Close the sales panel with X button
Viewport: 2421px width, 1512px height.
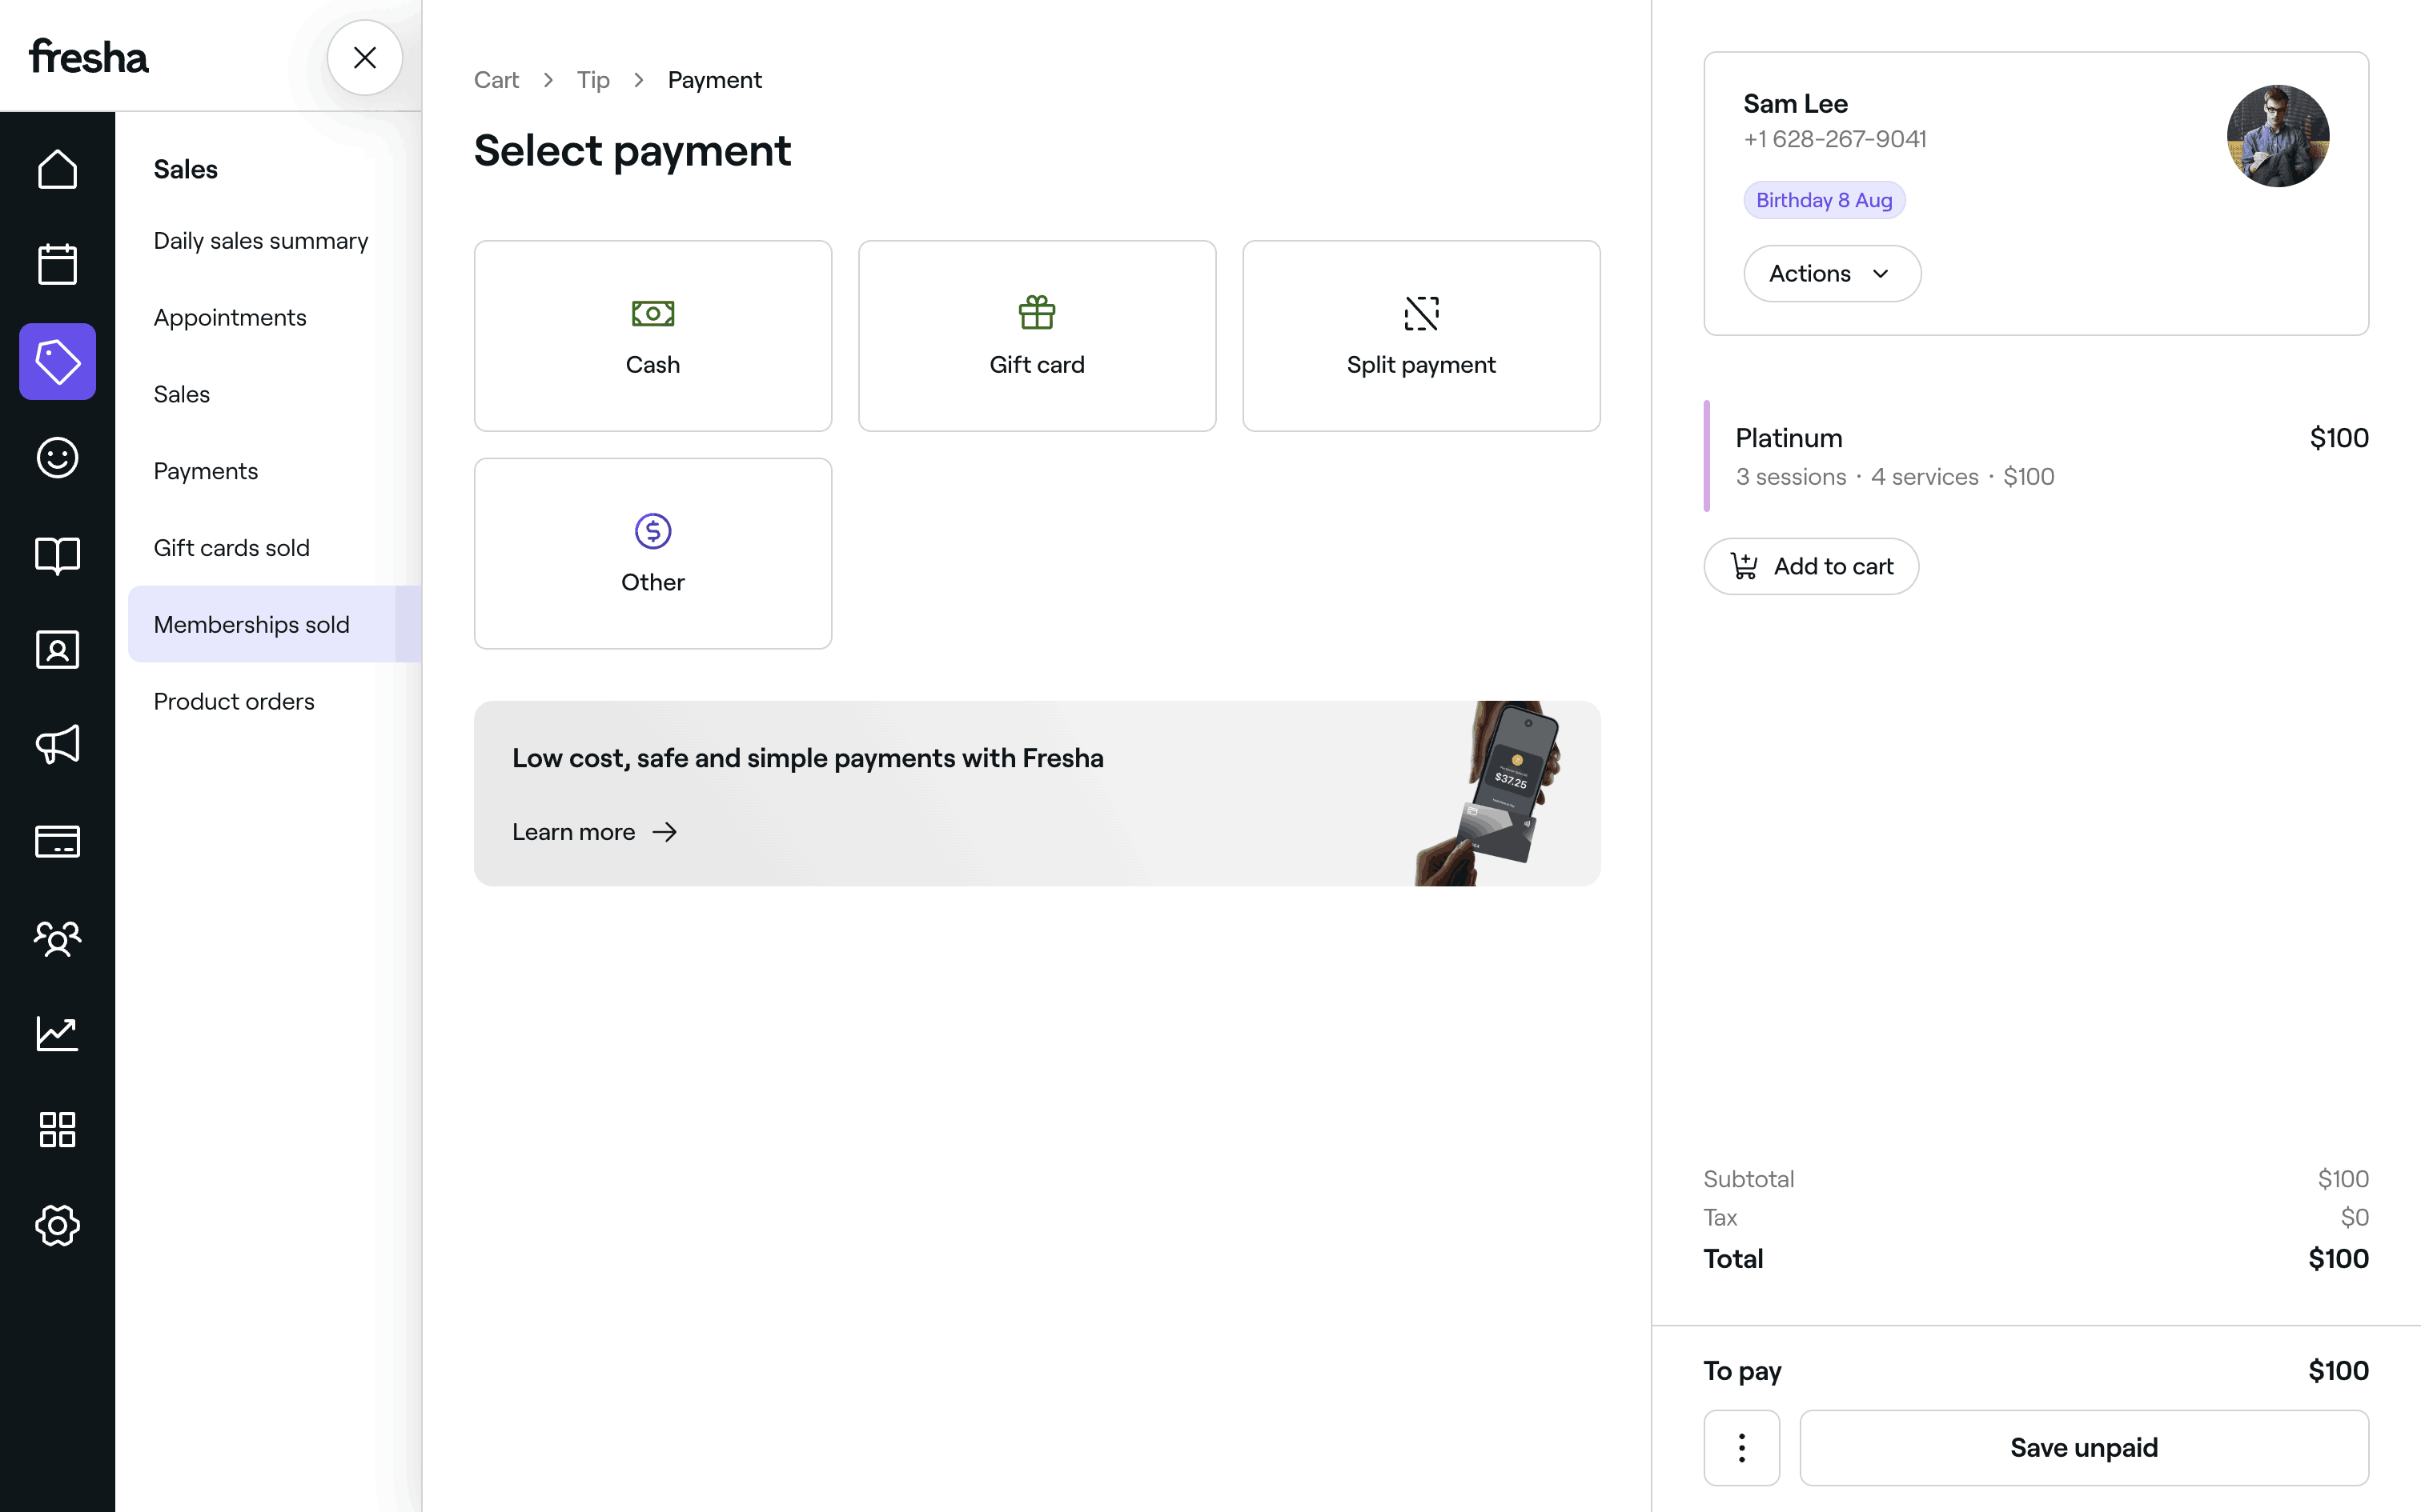tap(365, 58)
